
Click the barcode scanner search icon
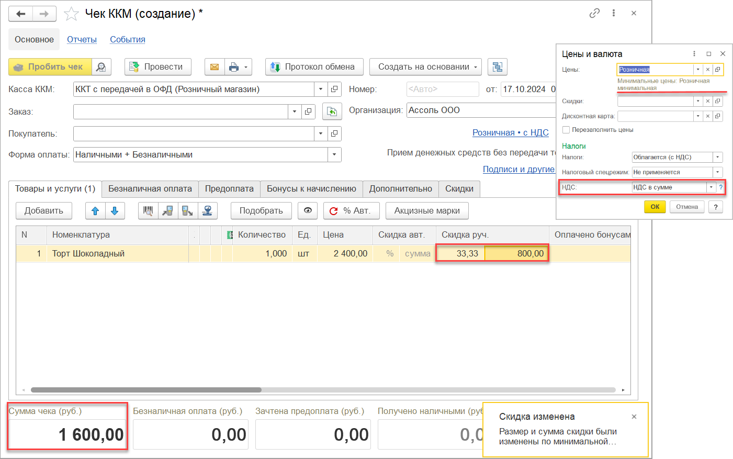[x=148, y=211]
